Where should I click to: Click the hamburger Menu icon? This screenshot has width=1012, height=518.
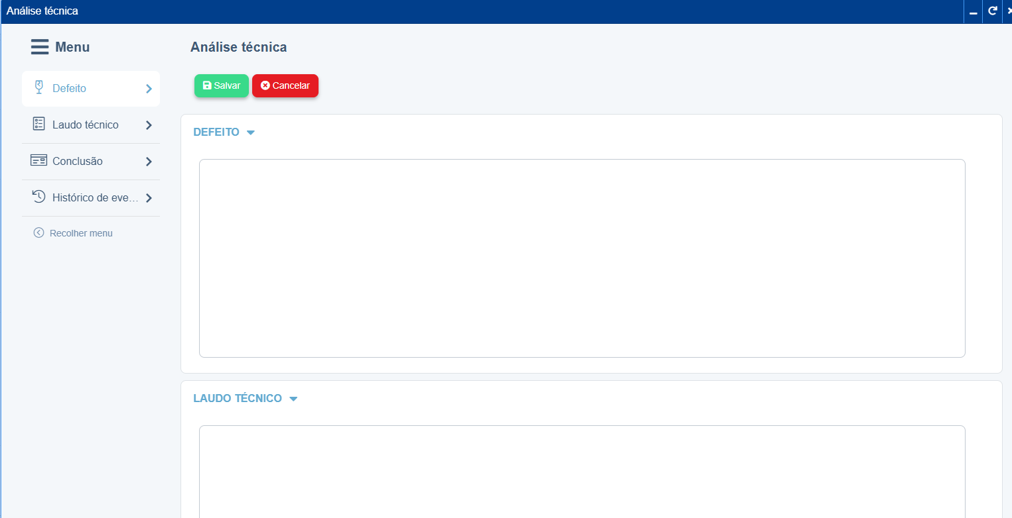(x=40, y=47)
